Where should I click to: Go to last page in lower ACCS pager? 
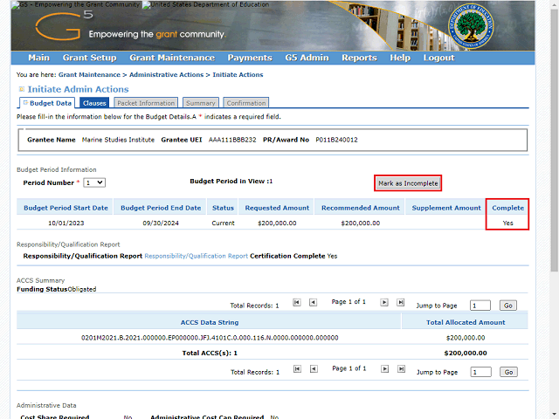tap(401, 368)
